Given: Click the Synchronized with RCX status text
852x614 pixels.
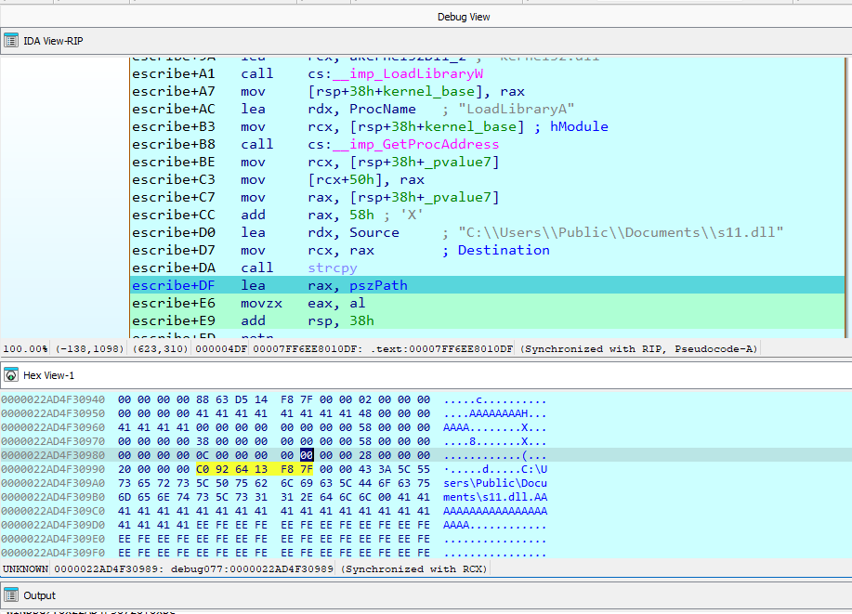Looking at the screenshot, I should (x=414, y=568).
